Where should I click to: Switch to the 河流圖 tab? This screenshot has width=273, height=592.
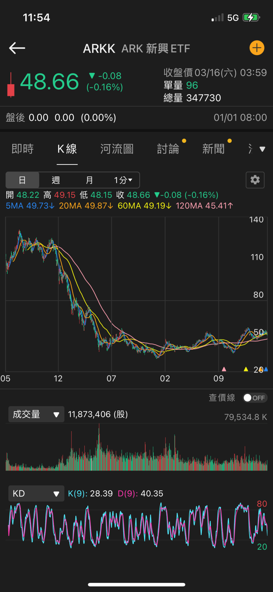click(x=117, y=149)
